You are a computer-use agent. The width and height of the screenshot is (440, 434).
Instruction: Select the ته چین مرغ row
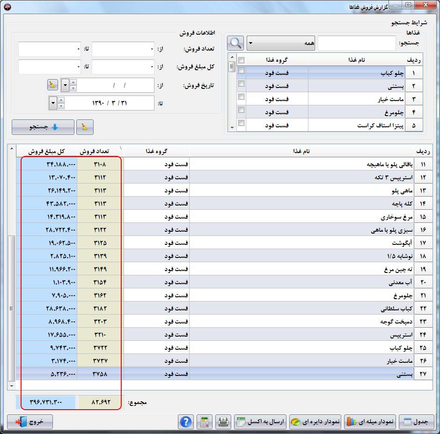224,269
